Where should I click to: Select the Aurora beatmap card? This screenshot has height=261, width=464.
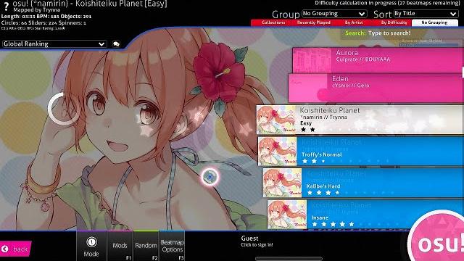click(x=378, y=60)
